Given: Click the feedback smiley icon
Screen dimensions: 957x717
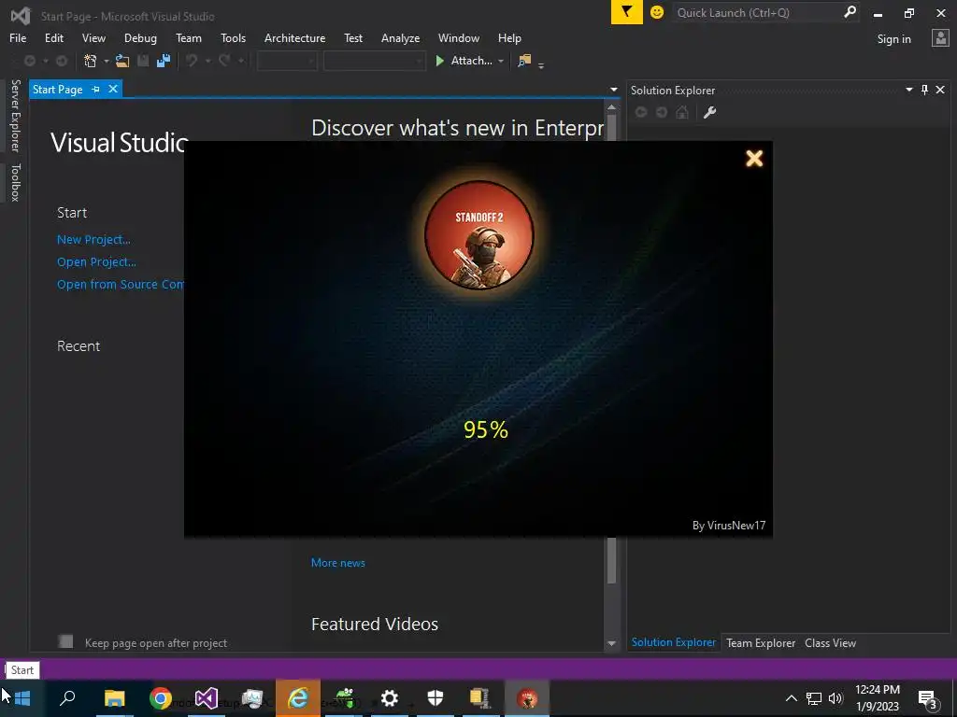Looking at the screenshot, I should (657, 12).
